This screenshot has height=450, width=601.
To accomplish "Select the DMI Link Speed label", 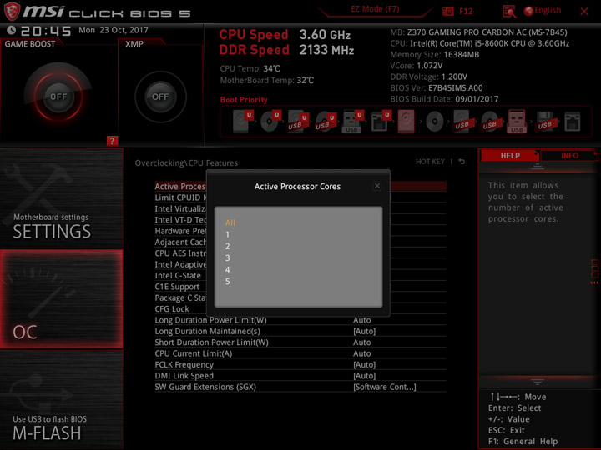I will [184, 375].
